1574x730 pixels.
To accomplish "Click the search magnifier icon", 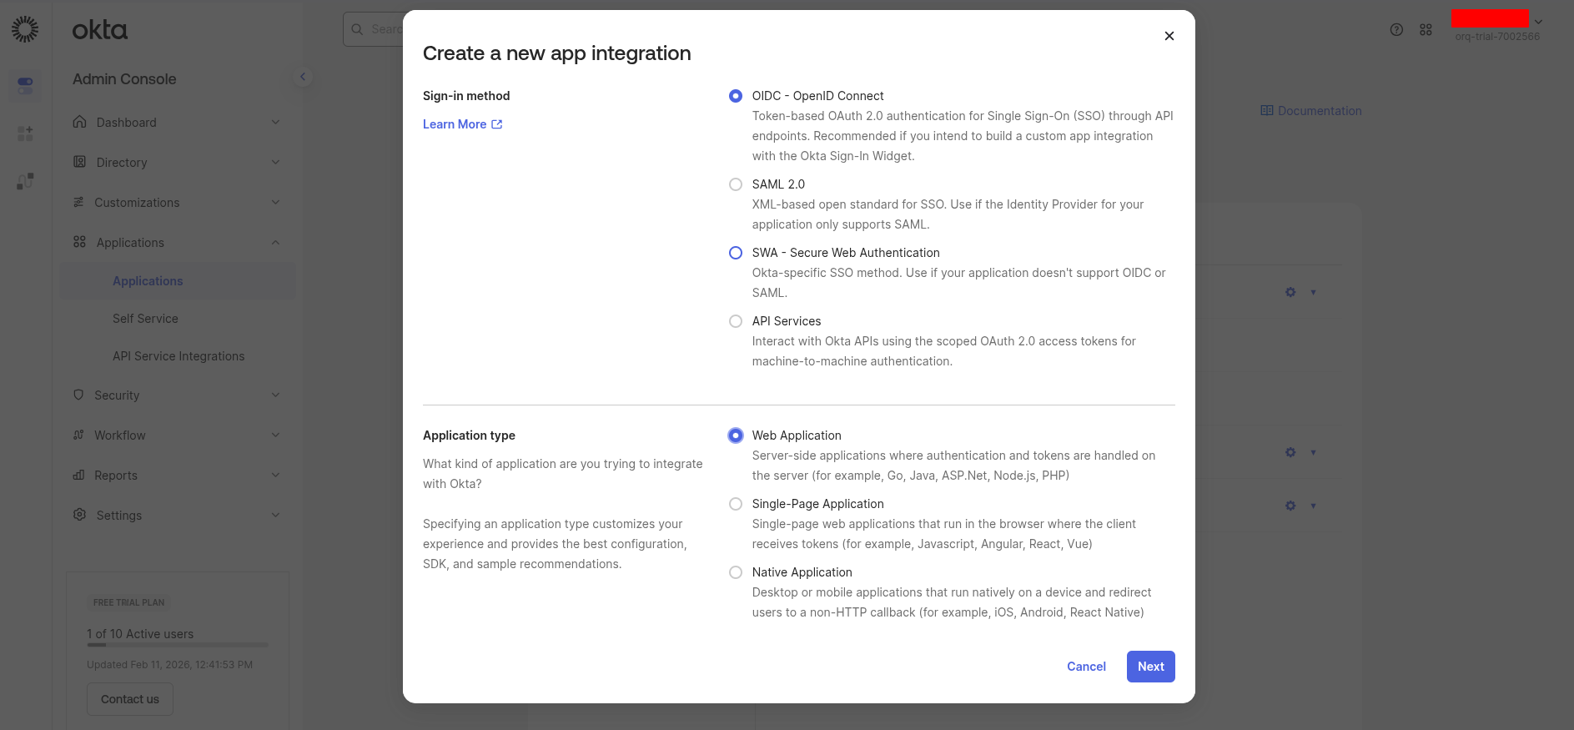I will point(357,29).
